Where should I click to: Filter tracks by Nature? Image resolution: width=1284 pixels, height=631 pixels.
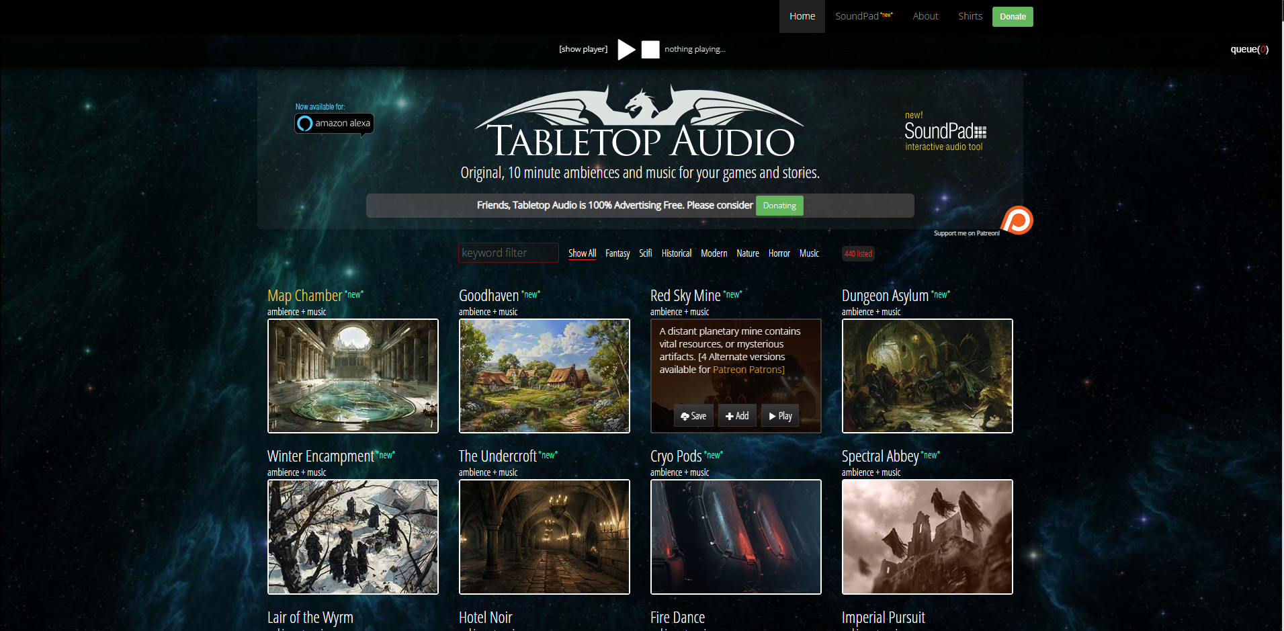tap(748, 253)
